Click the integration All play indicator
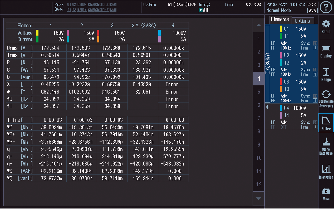This screenshot has height=209, width=334. coord(204,10)
